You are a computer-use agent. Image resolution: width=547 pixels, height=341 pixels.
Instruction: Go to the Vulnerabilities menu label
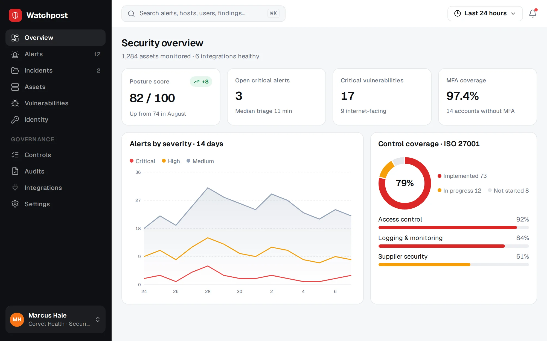click(46, 103)
